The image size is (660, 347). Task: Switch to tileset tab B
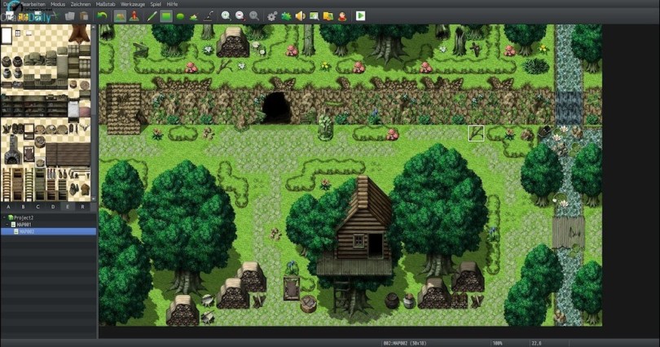point(23,207)
